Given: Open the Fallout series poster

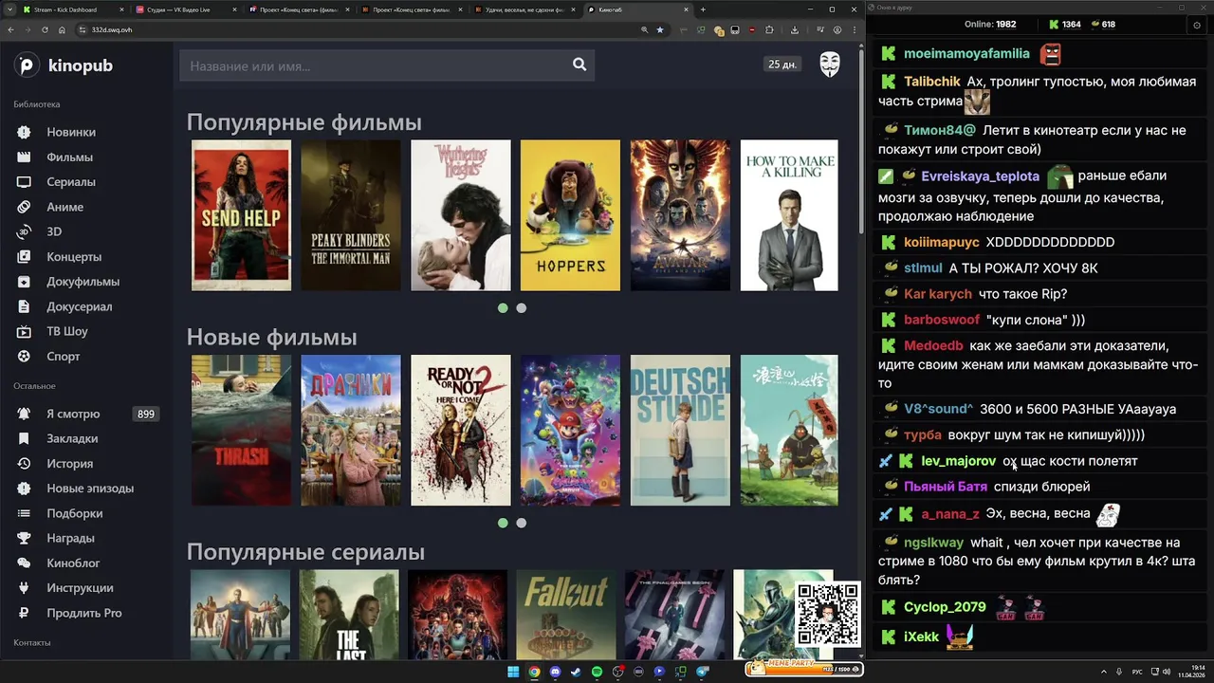Looking at the screenshot, I should 566,615.
